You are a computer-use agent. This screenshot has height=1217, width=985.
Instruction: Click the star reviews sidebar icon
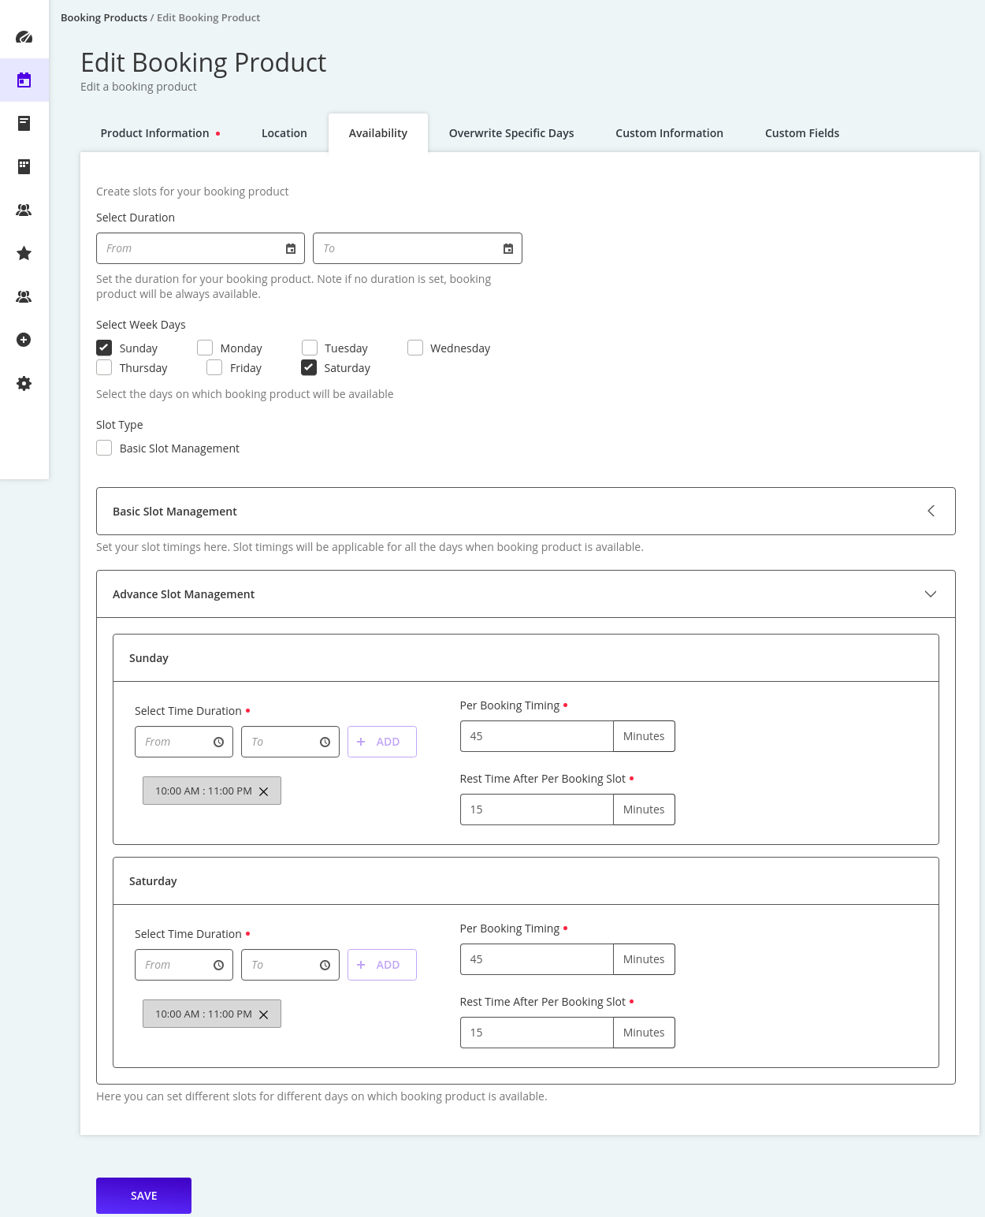[x=24, y=253]
